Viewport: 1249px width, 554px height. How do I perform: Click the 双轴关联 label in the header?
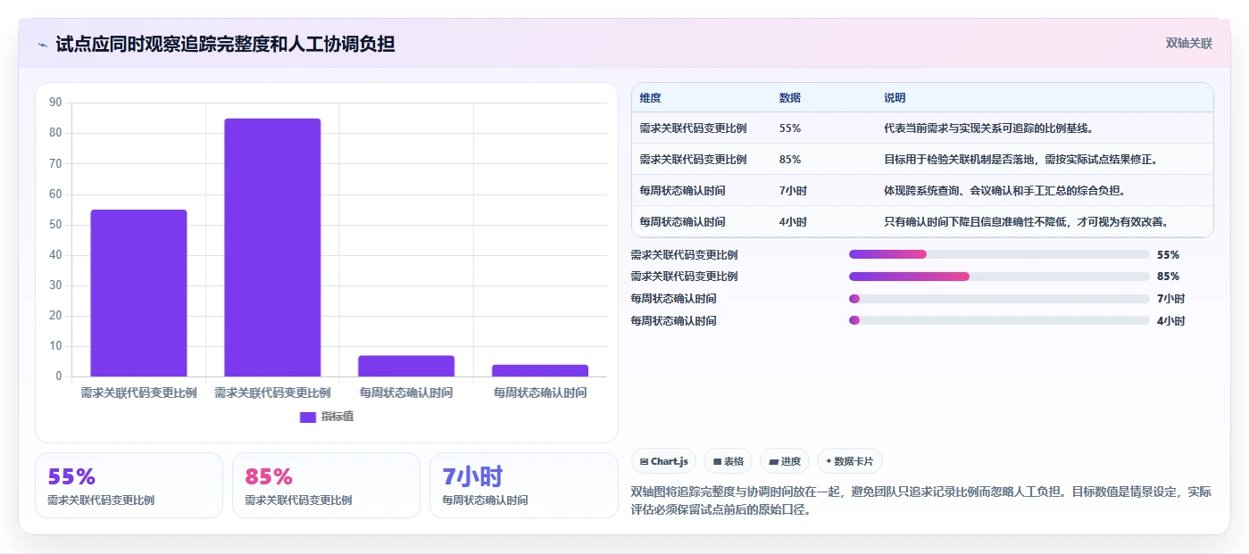[1188, 43]
